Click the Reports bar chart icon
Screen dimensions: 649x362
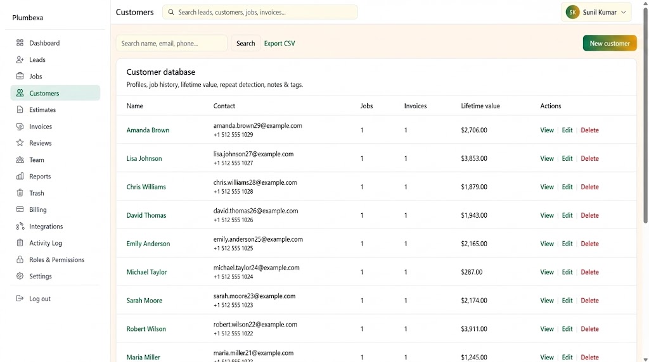pos(20,176)
